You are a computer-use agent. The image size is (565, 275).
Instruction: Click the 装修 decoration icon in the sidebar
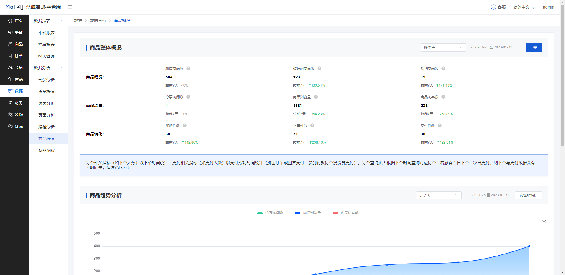[10, 115]
